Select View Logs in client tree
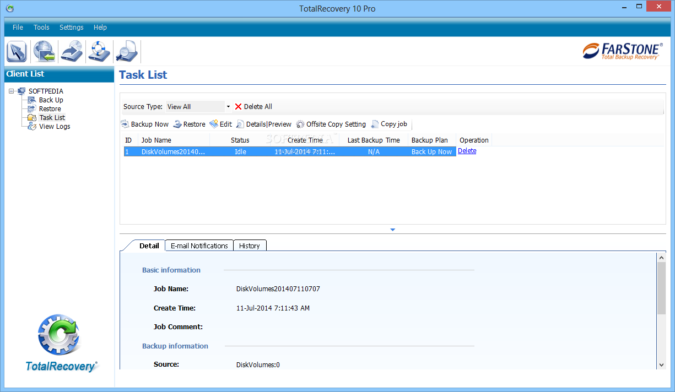 click(x=55, y=126)
